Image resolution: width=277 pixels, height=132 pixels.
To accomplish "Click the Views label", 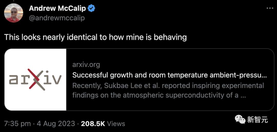I will coord(116,124).
